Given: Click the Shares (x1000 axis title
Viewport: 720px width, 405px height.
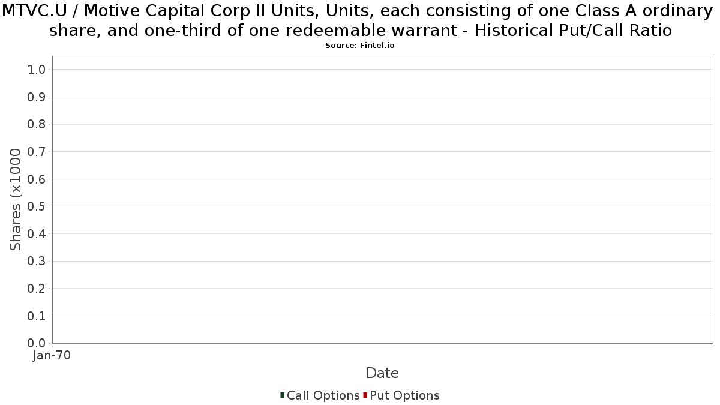Looking at the screenshot, I should click(16, 200).
